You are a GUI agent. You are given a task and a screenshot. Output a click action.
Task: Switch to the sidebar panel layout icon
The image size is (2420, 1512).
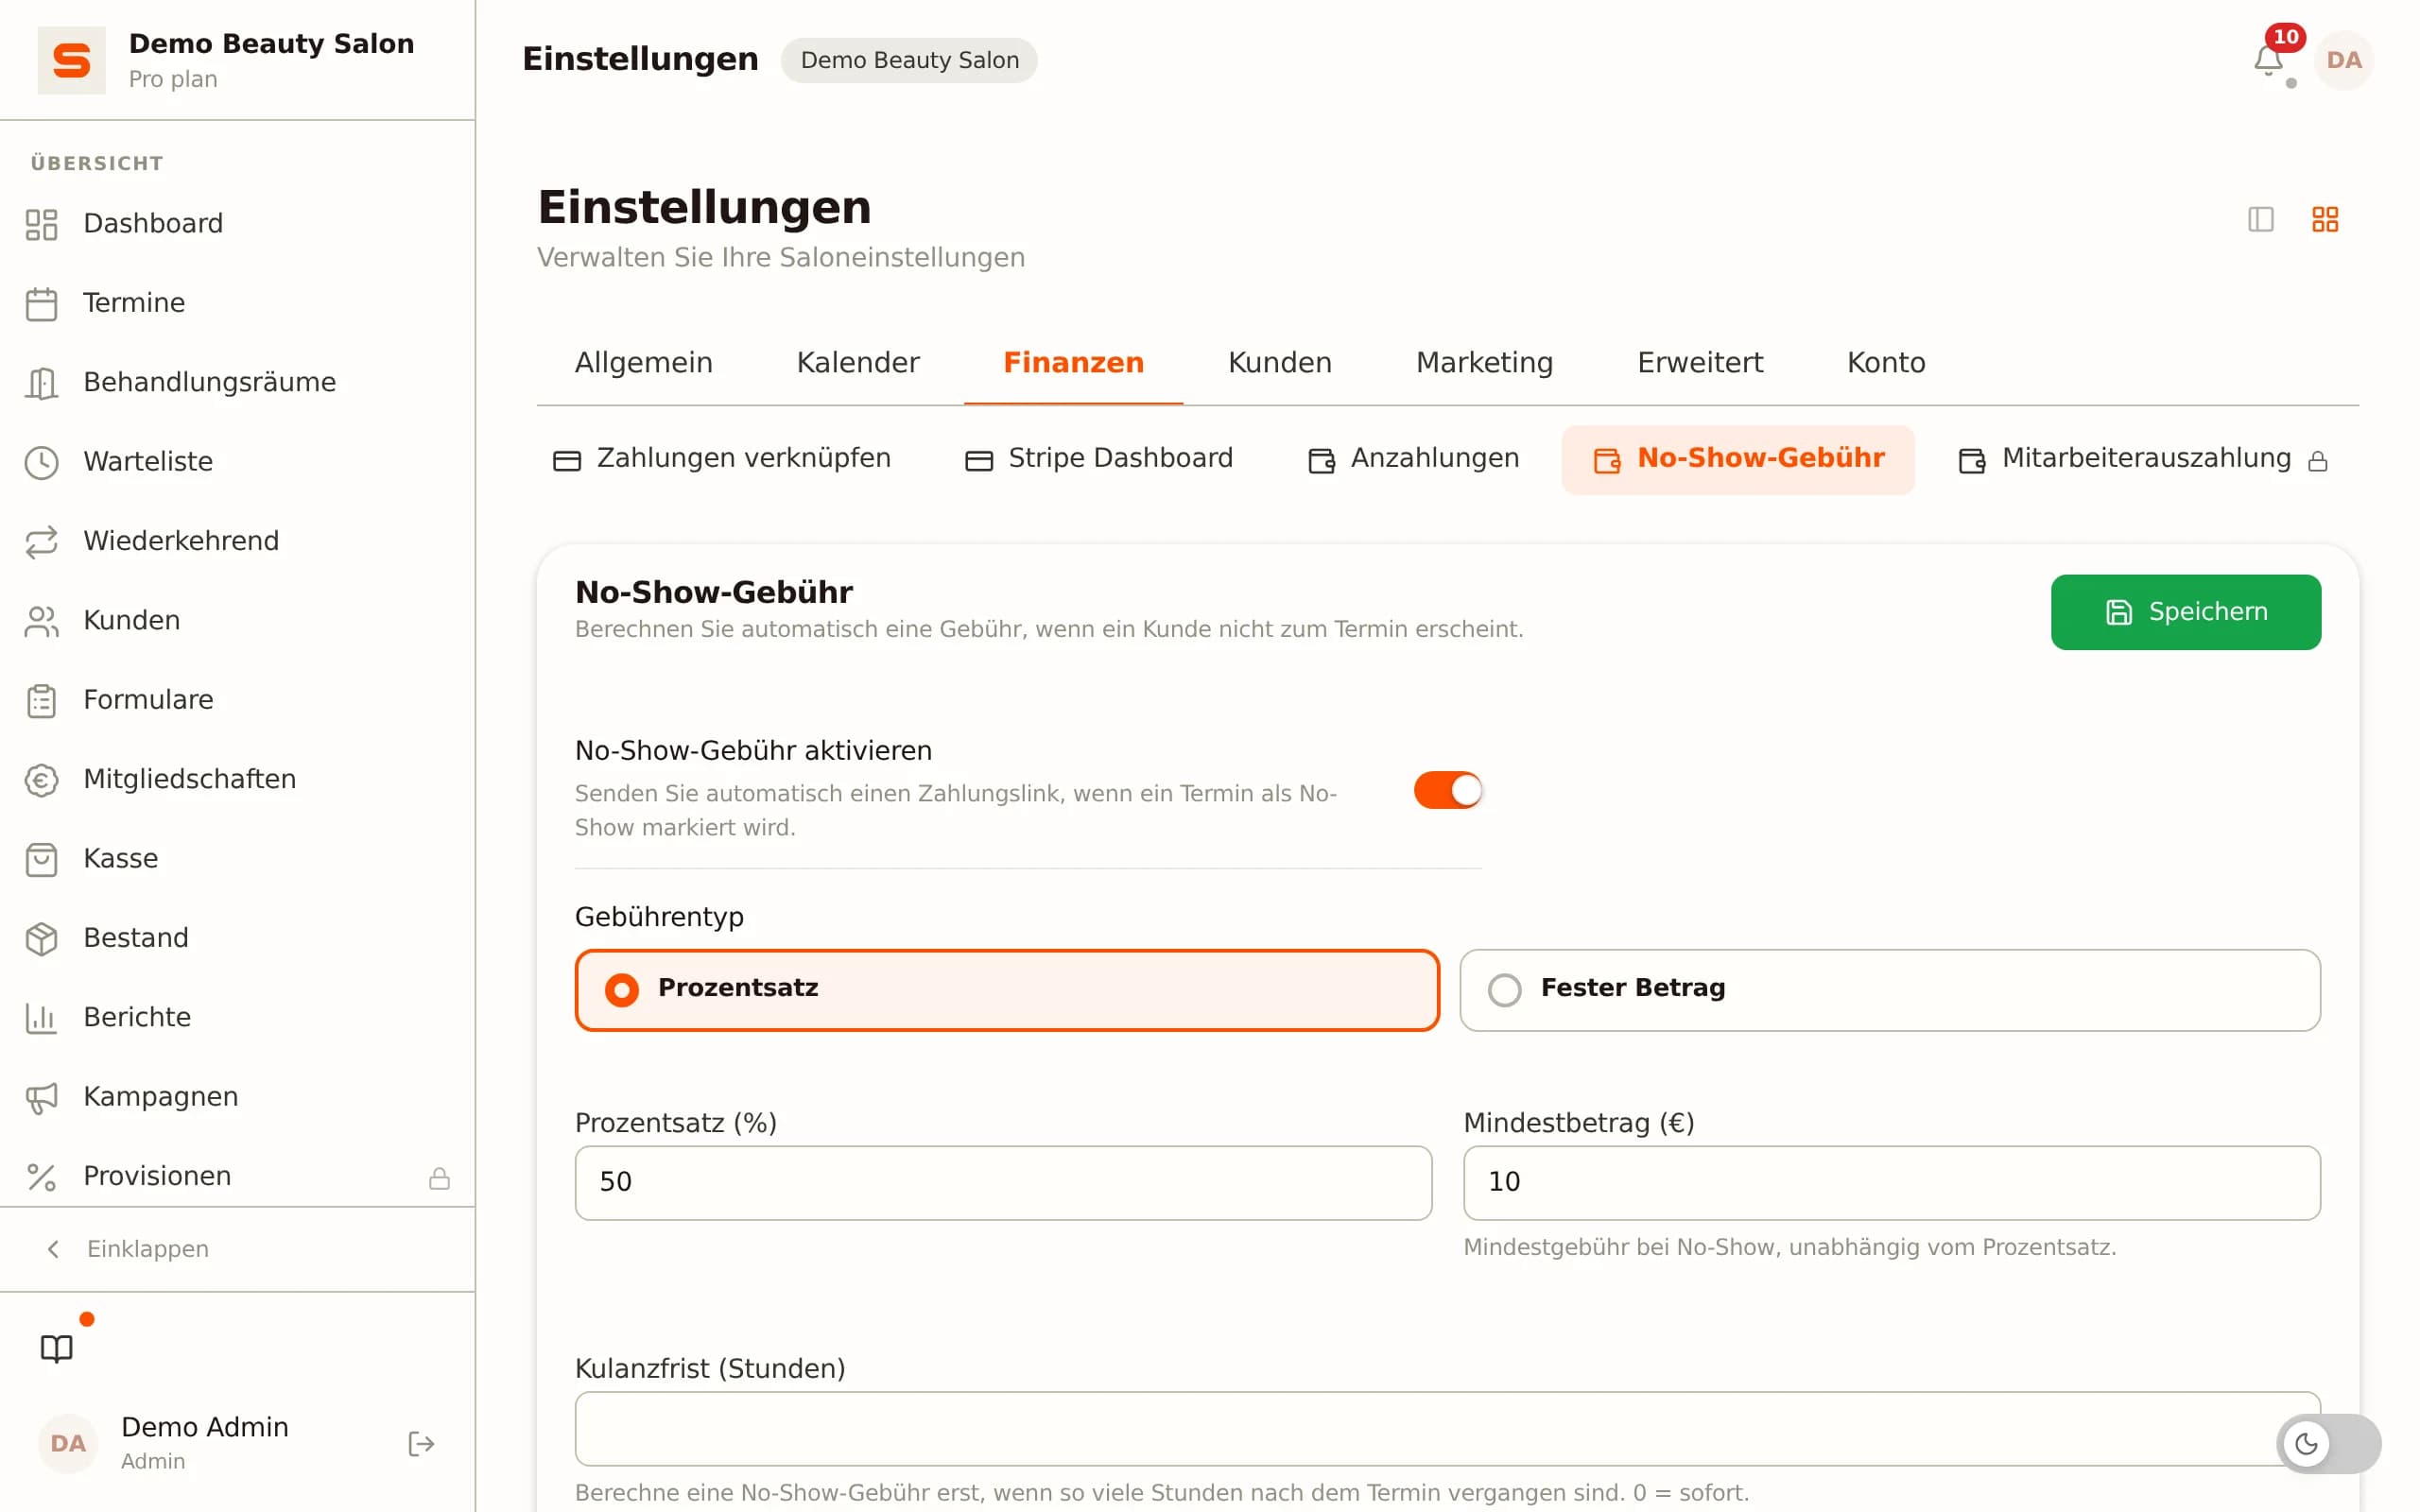pyautogui.click(x=2260, y=219)
